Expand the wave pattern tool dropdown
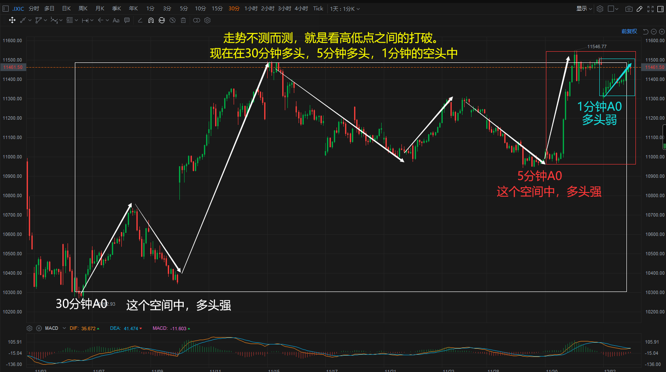The image size is (666, 372). point(61,20)
